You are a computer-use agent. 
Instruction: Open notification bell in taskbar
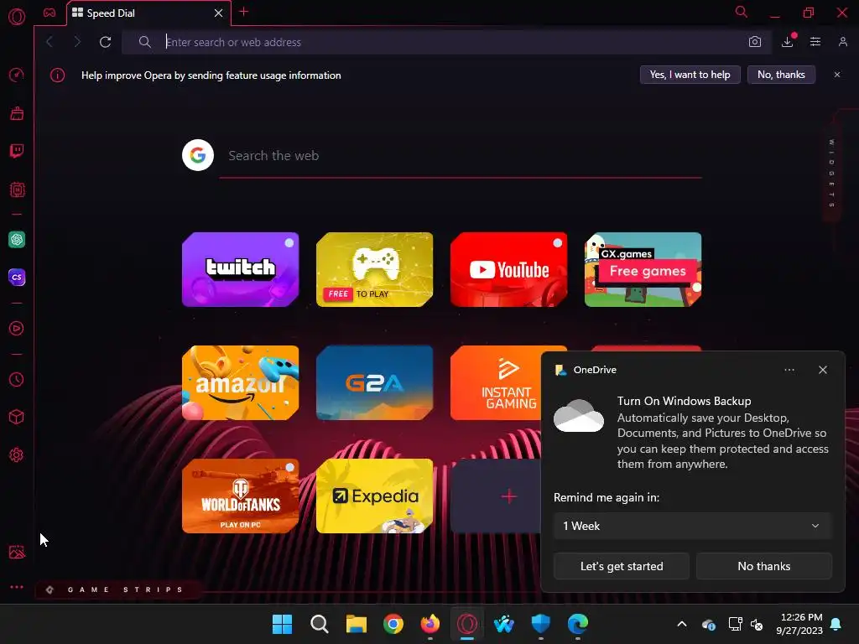click(836, 624)
